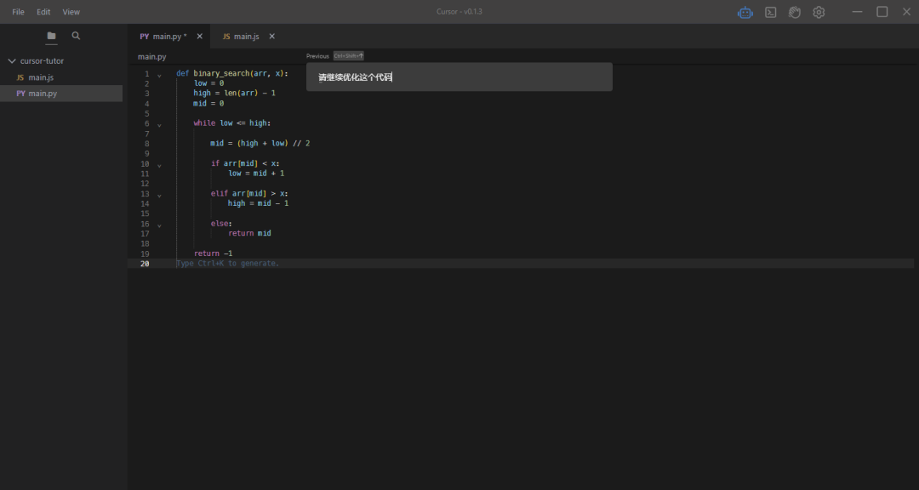Open the Edit menu

(x=43, y=12)
